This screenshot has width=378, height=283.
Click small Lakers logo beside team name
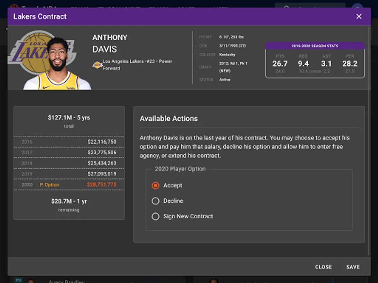[97, 65]
